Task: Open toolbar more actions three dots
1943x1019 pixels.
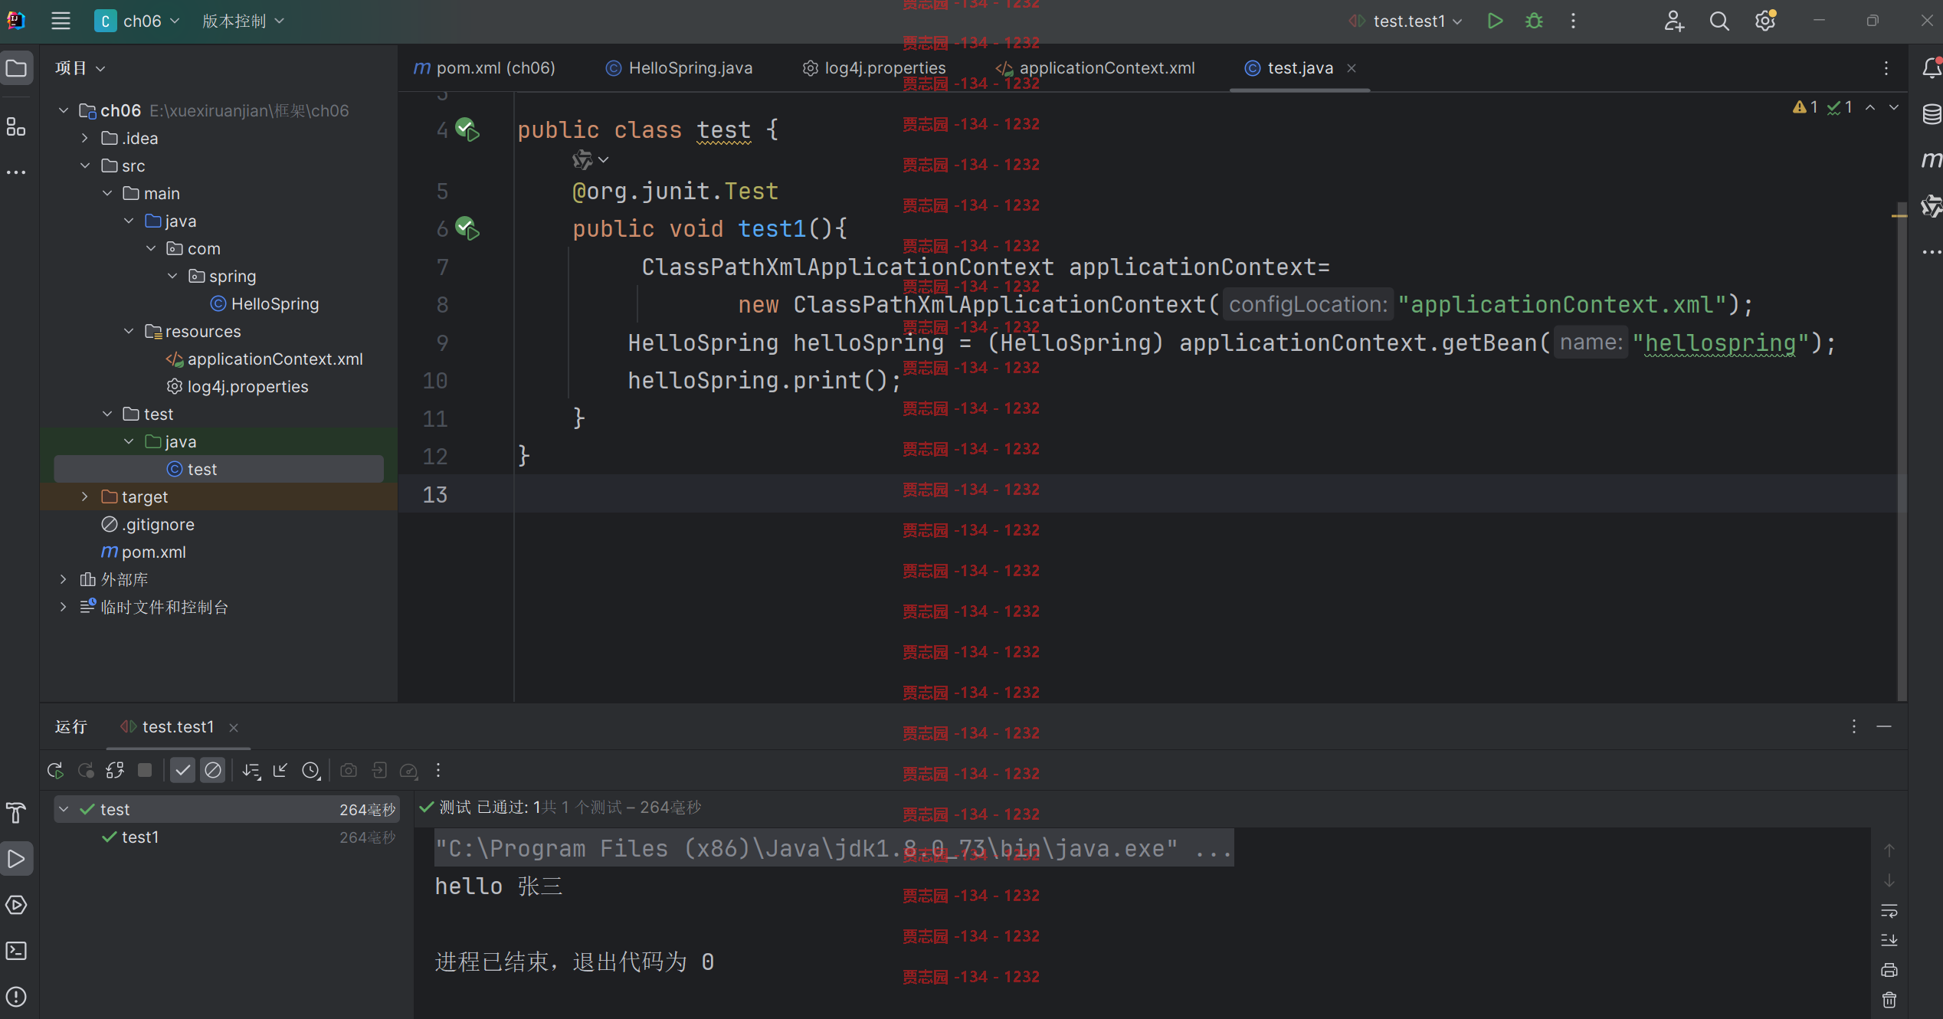Action: 1573,21
